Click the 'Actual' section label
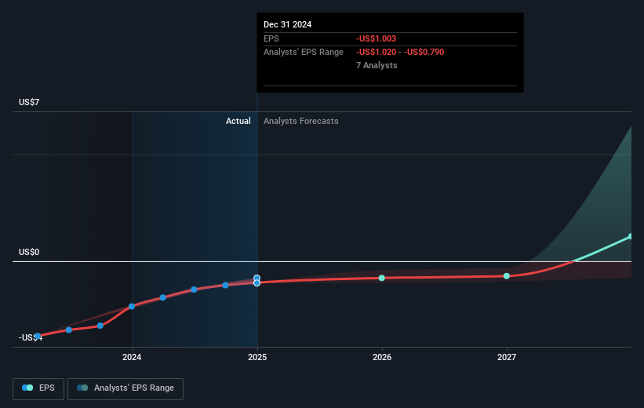Viewport: 644px width, 408px height. pyautogui.click(x=238, y=121)
